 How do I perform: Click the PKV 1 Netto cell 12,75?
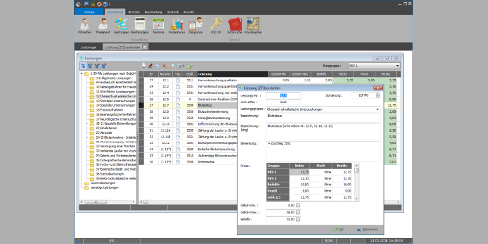tap(300, 172)
